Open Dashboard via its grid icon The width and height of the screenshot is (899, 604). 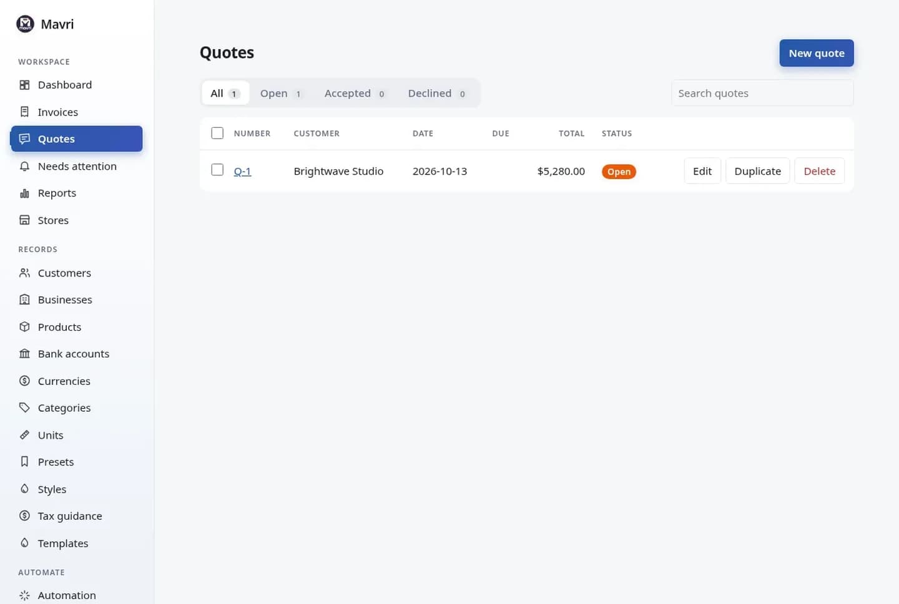24,85
